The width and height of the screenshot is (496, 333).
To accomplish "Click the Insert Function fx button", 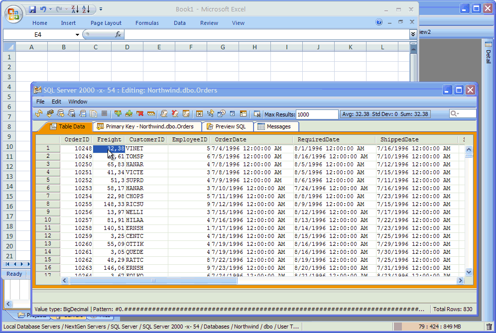I will coord(118,34).
